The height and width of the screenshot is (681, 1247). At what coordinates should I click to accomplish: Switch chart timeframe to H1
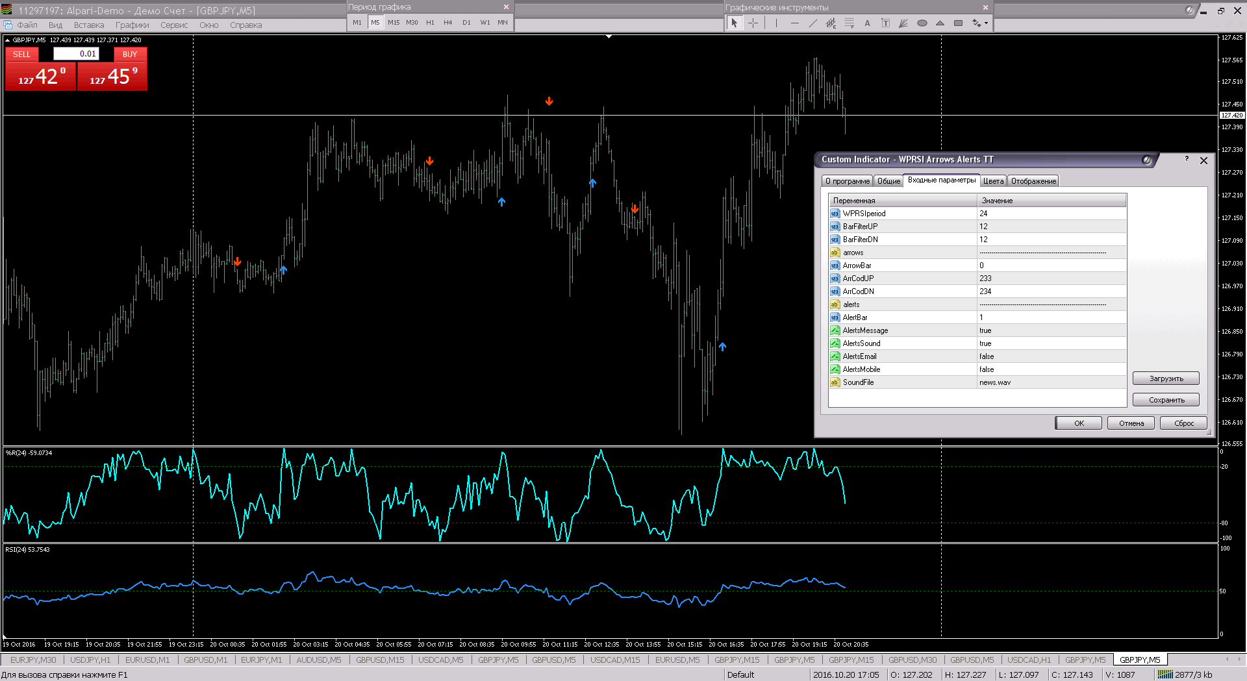[430, 22]
